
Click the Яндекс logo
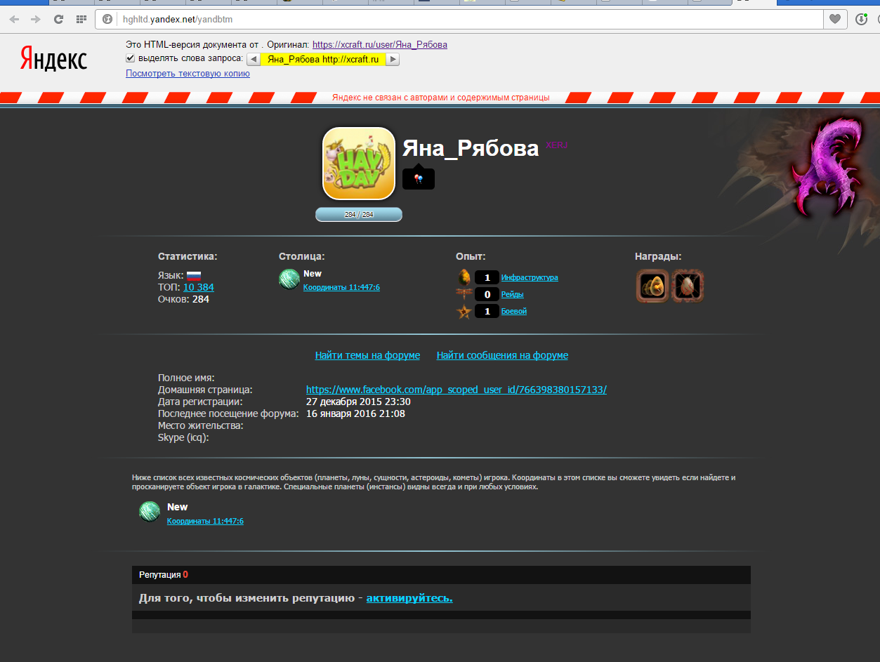[54, 59]
